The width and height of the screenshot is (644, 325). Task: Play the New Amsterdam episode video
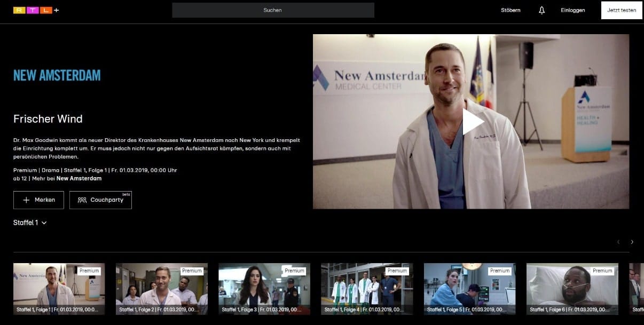tap(472, 122)
